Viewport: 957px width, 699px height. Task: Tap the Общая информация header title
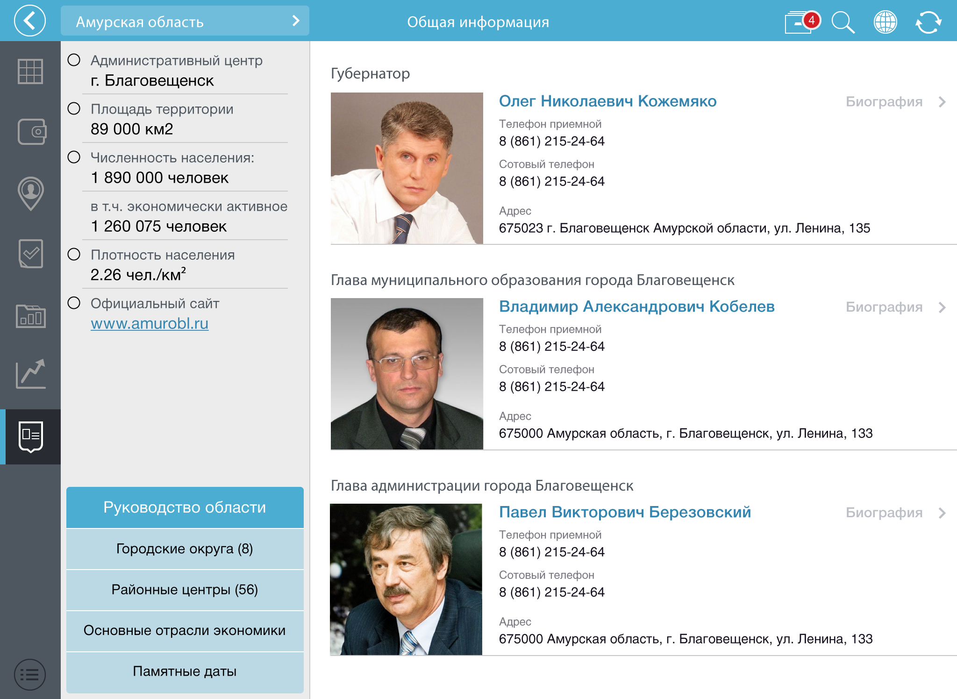(478, 22)
